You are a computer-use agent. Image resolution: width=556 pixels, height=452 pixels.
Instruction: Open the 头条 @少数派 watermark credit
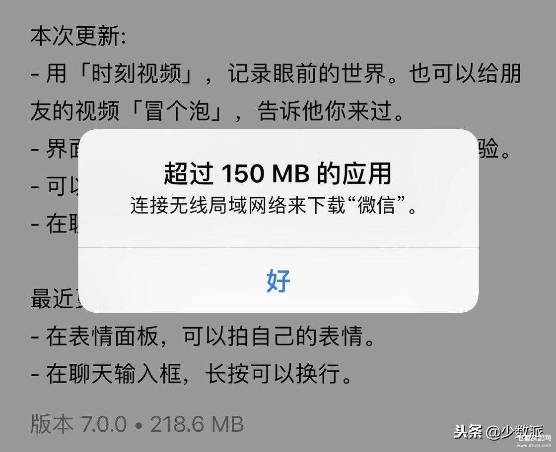pyautogui.click(x=498, y=432)
